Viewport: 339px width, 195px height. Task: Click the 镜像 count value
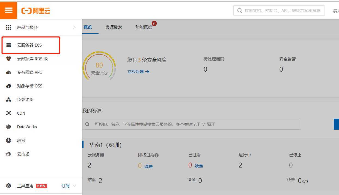point(200,181)
